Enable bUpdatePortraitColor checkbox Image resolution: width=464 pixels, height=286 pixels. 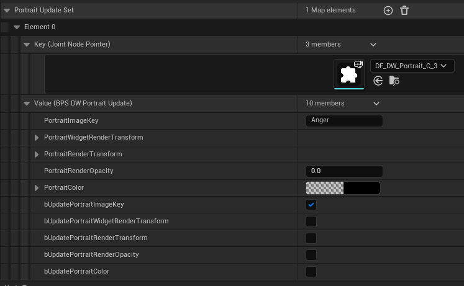coord(311,272)
